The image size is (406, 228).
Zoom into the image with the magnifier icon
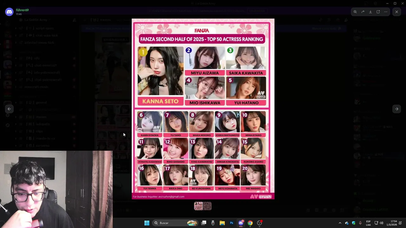click(355, 12)
